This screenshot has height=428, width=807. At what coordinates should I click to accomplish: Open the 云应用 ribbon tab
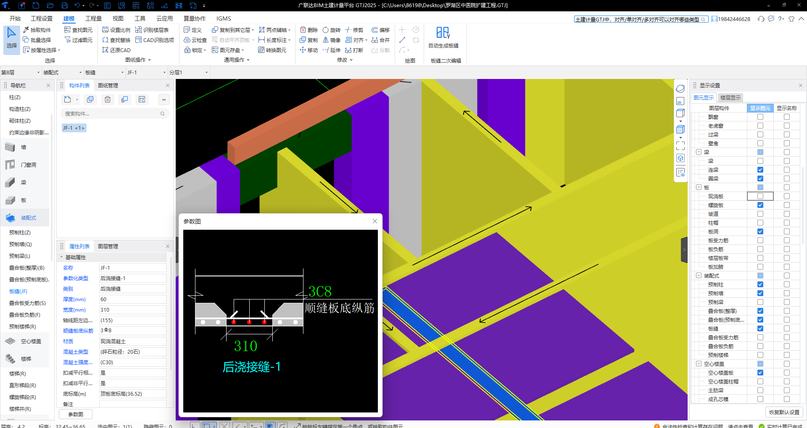tap(164, 18)
